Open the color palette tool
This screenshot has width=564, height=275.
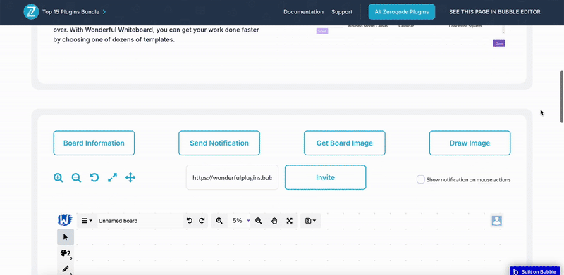[x=66, y=253]
